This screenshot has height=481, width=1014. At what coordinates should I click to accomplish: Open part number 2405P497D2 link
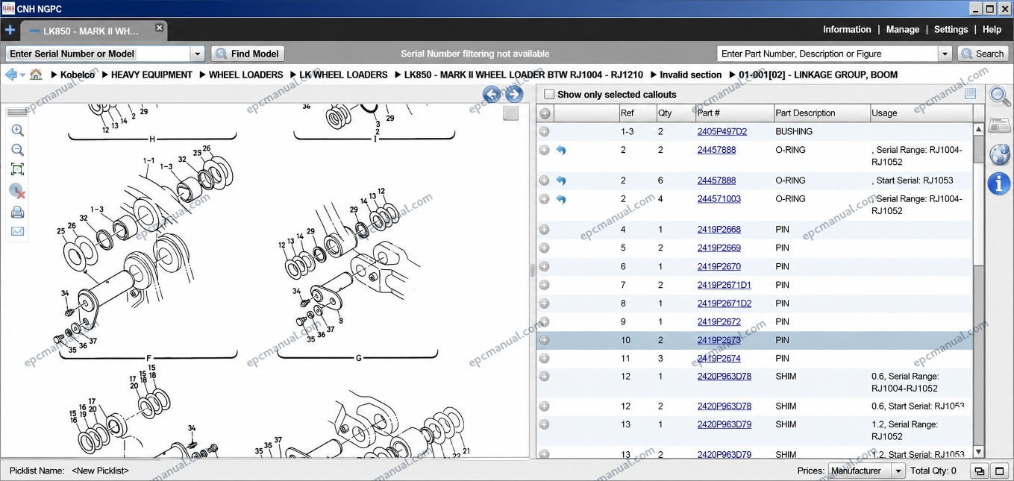tap(722, 131)
